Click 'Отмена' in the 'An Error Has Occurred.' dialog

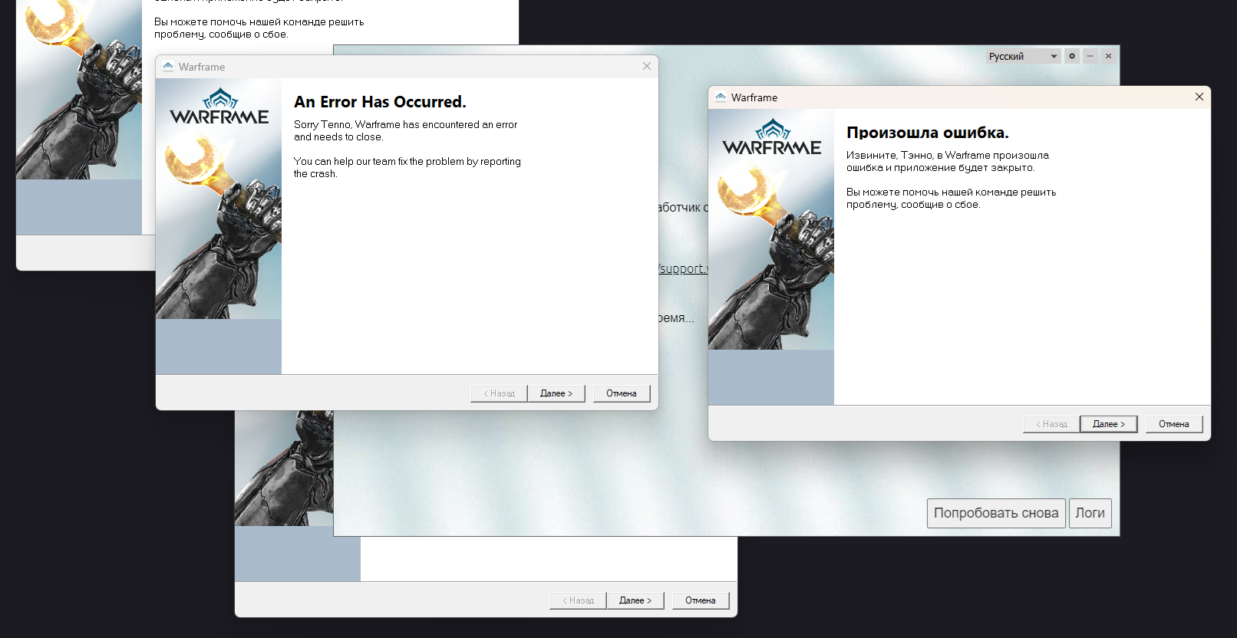(622, 393)
